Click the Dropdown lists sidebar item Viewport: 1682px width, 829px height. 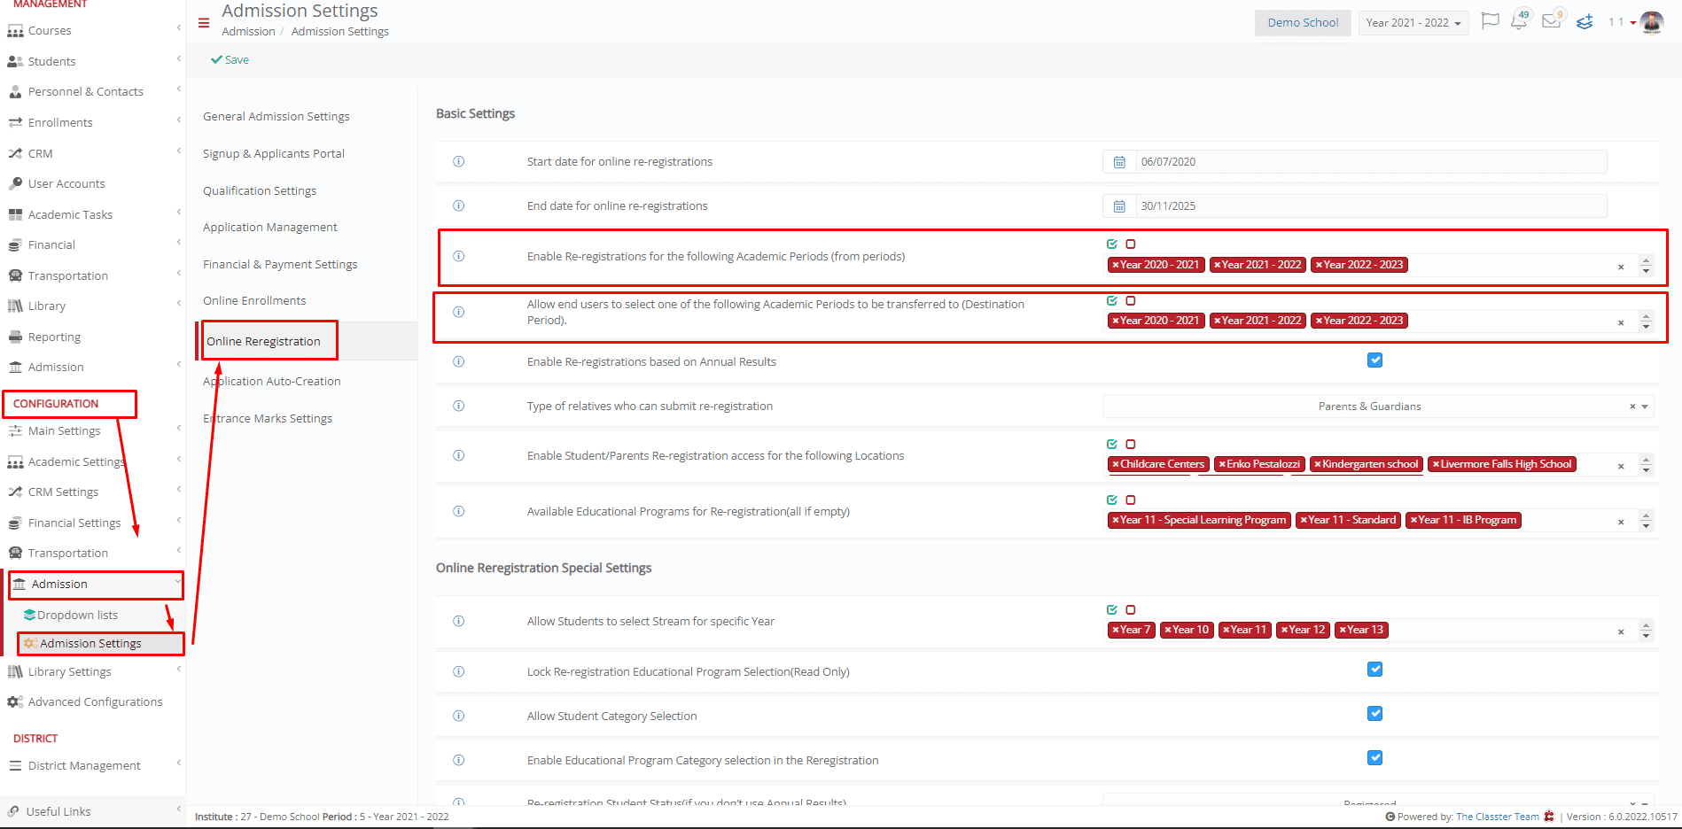tap(77, 615)
